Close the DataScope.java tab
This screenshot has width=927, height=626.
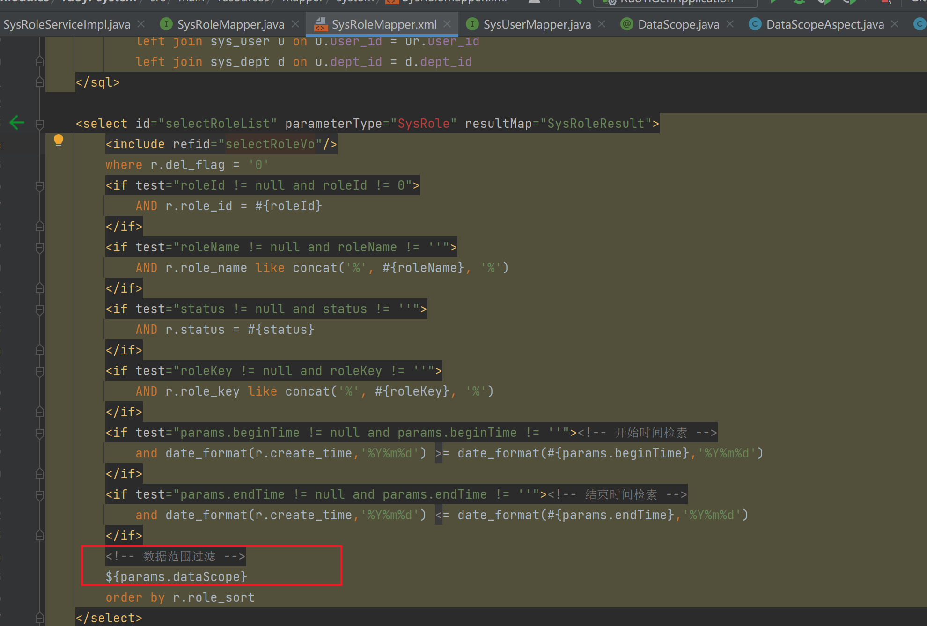(730, 24)
